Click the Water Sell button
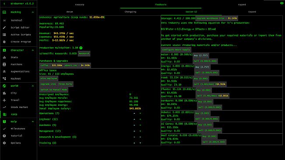285x160 pixels. 205,61
